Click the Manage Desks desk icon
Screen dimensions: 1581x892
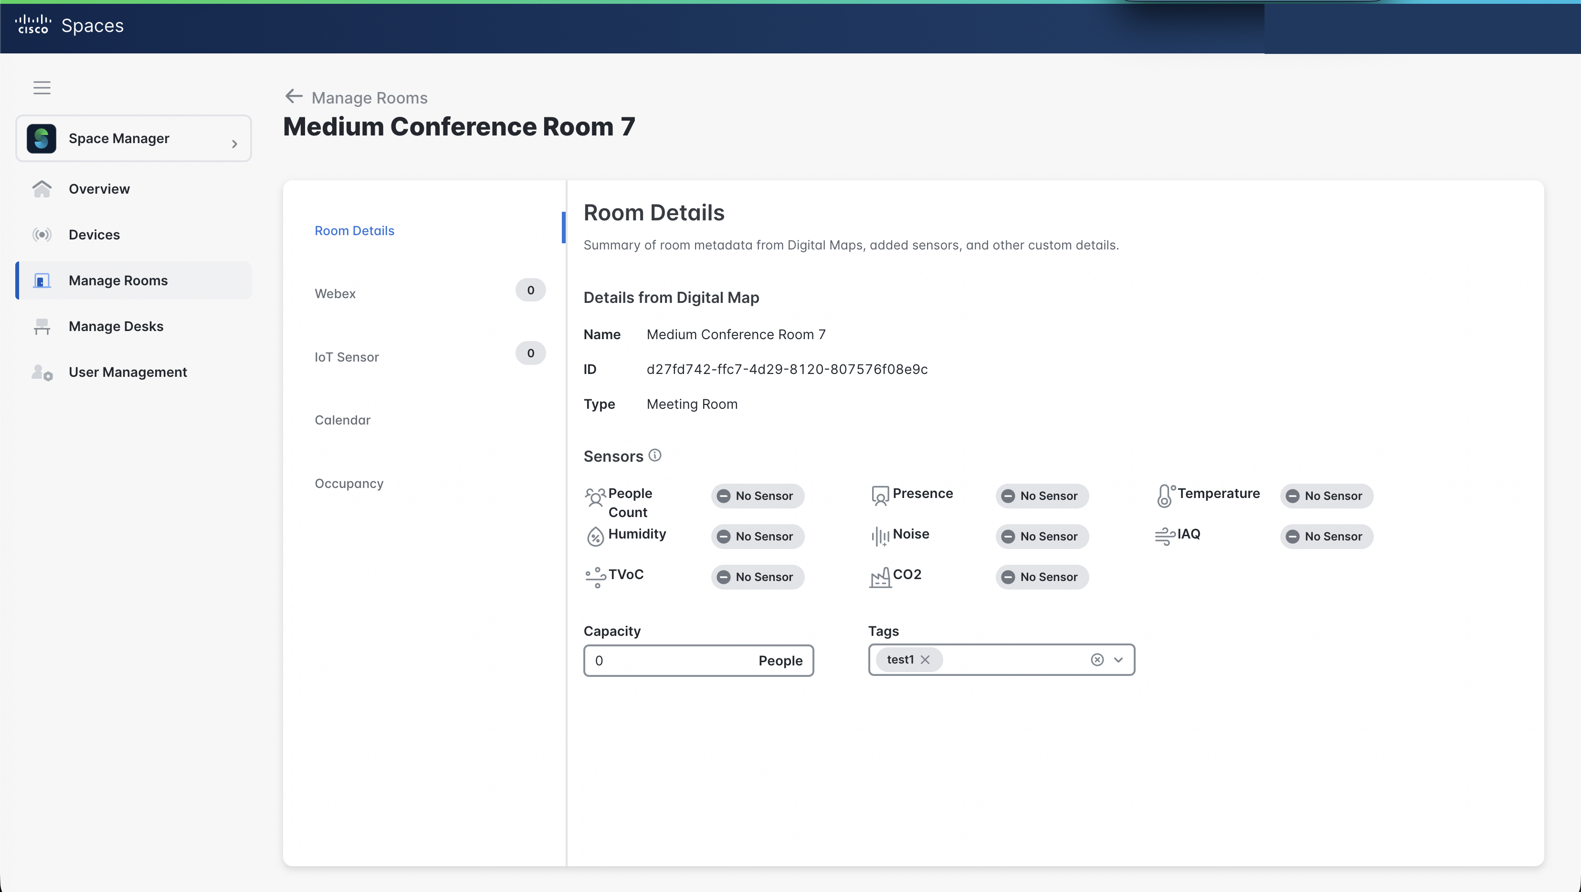click(x=42, y=326)
